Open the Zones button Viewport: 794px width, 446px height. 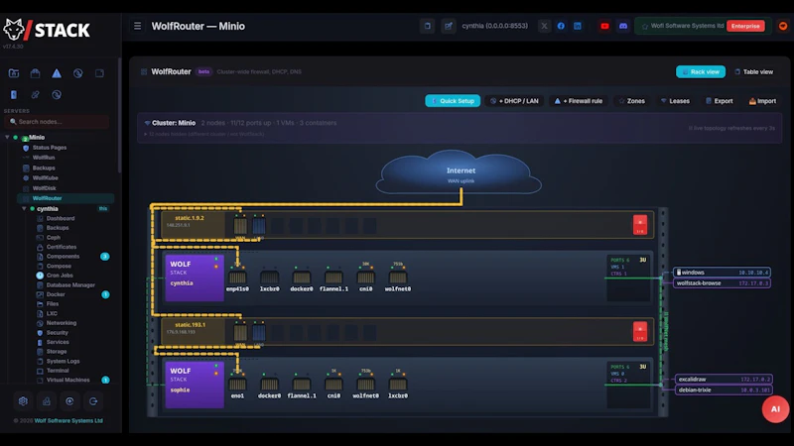tap(632, 101)
